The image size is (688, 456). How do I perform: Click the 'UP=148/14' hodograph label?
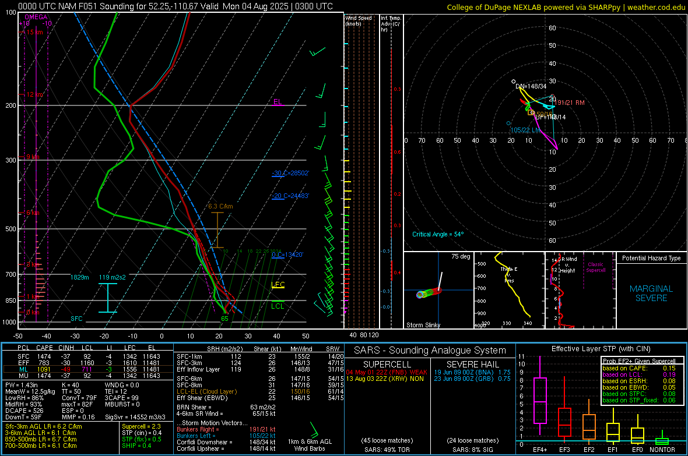click(550, 117)
